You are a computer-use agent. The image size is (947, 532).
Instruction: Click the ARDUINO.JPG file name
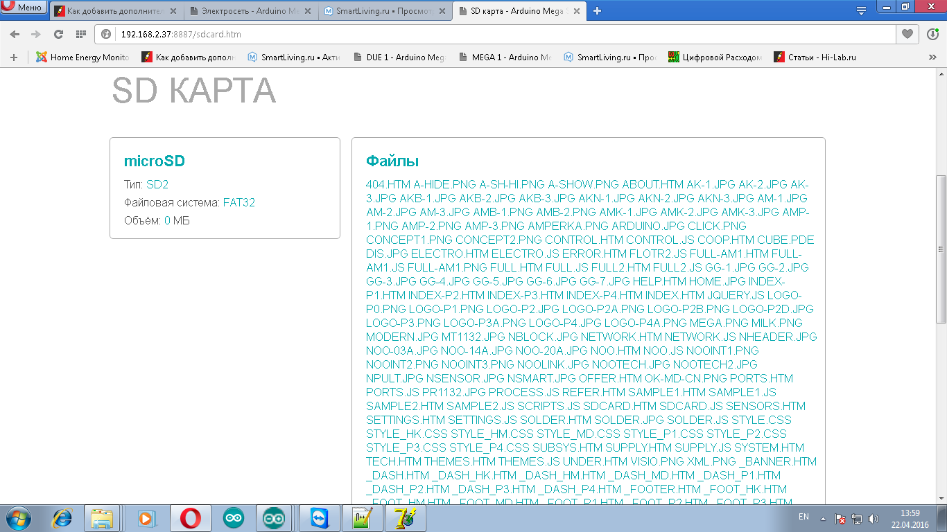(648, 226)
